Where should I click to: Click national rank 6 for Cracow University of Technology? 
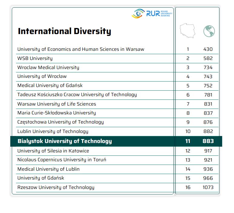click(x=188, y=95)
